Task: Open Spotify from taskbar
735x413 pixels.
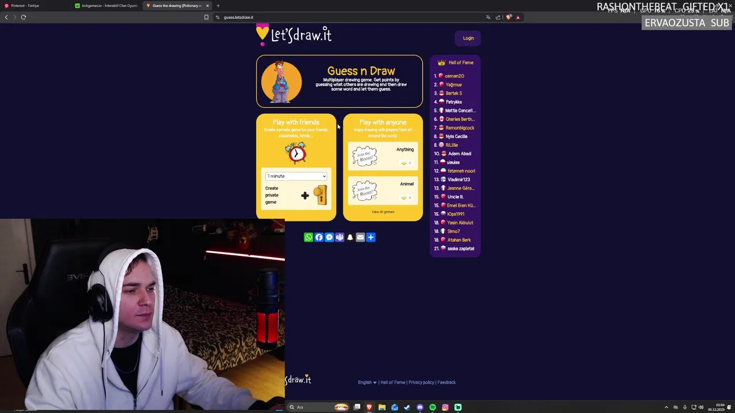Action: click(x=432, y=407)
